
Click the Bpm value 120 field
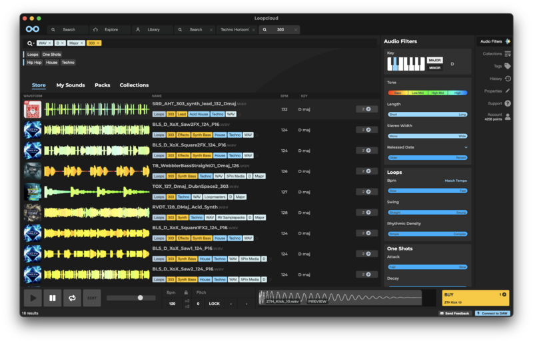[173, 304]
